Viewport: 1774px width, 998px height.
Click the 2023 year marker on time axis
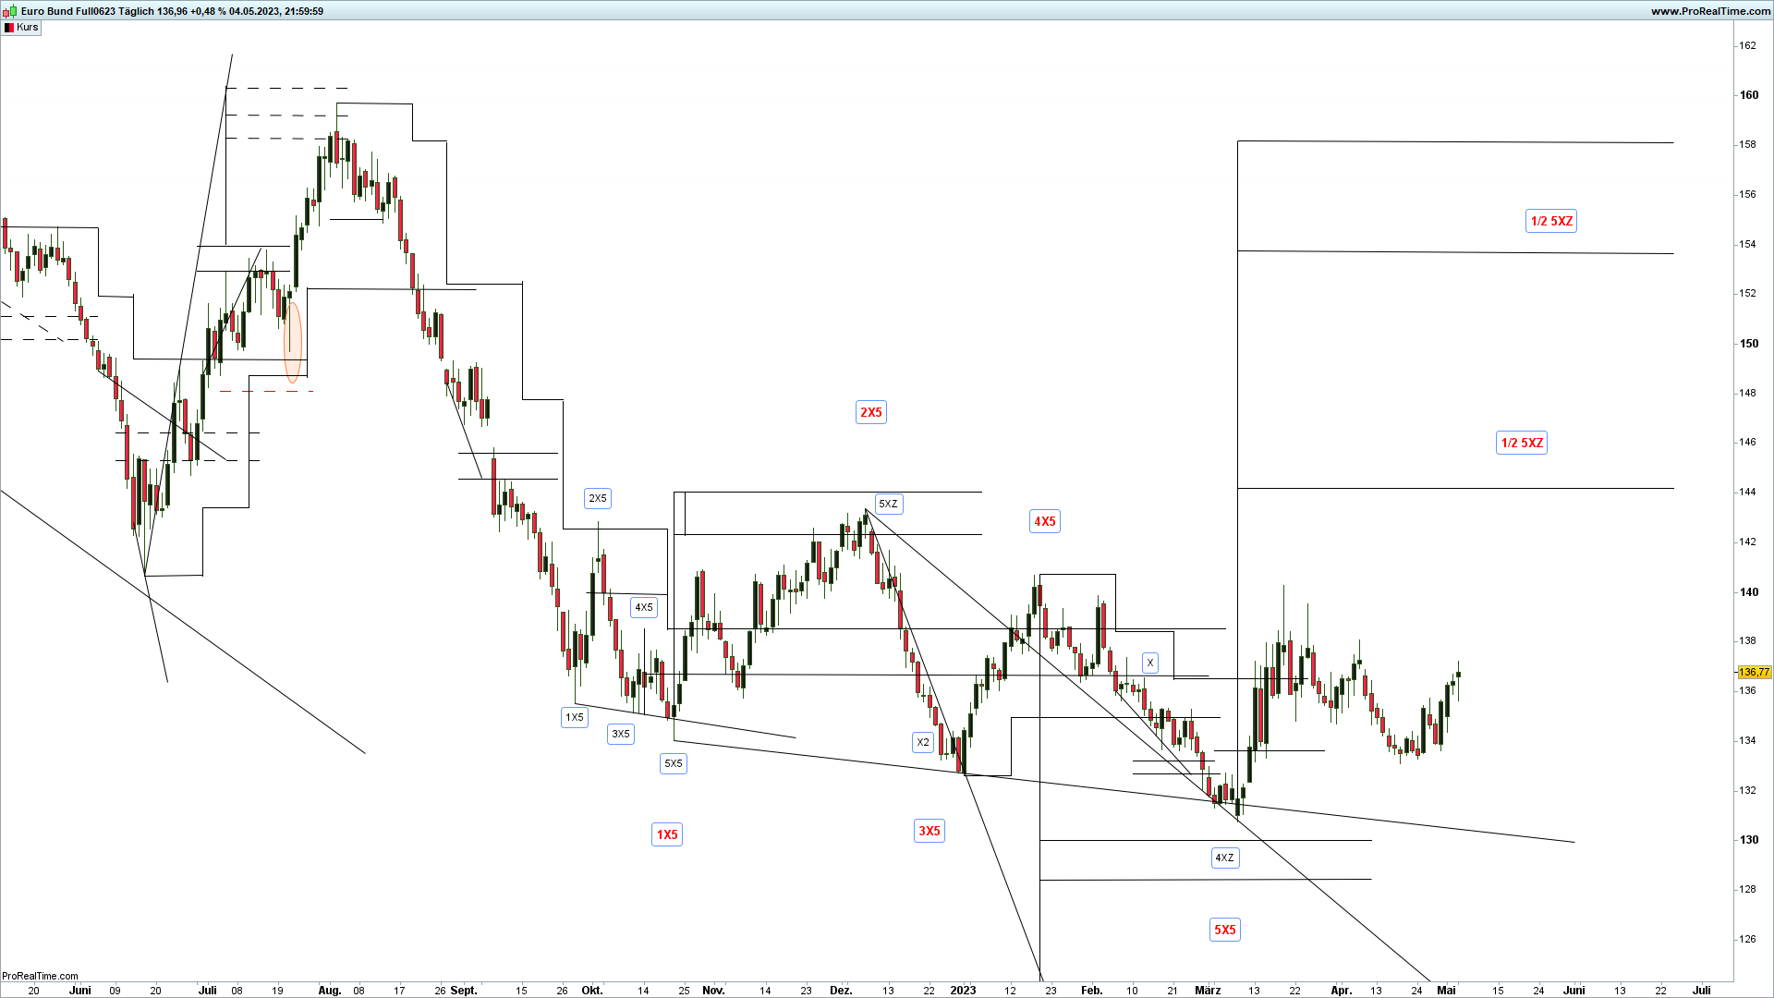pos(963,990)
